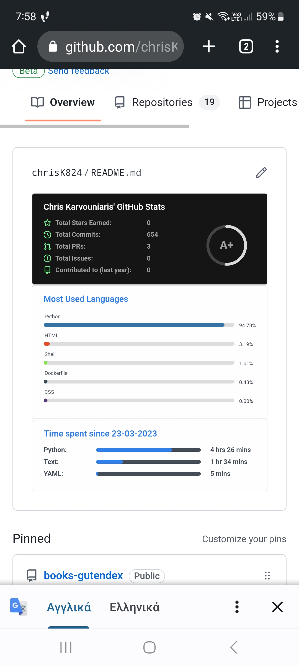Open a new browser tab with the plus icon

click(x=209, y=46)
